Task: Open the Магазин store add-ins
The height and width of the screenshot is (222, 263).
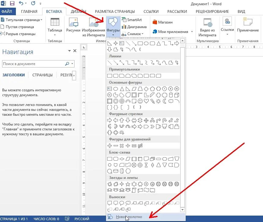Action: pyautogui.click(x=163, y=22)
